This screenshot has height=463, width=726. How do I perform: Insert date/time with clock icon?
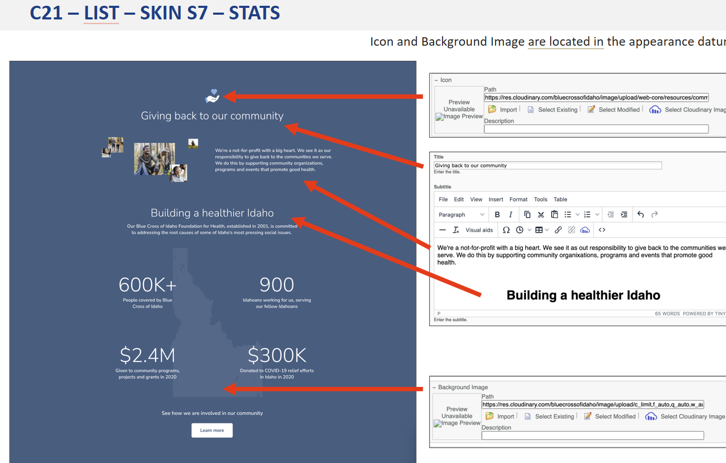(x=520, y=230)
